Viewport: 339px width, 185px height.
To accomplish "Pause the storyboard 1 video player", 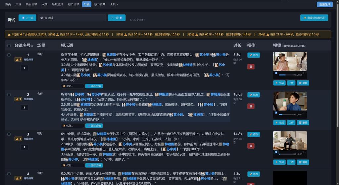I will [x=276, y=73].
